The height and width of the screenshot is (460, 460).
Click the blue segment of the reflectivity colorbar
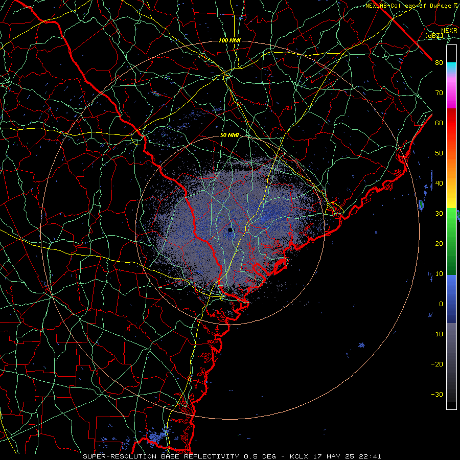tap(451, 298)
